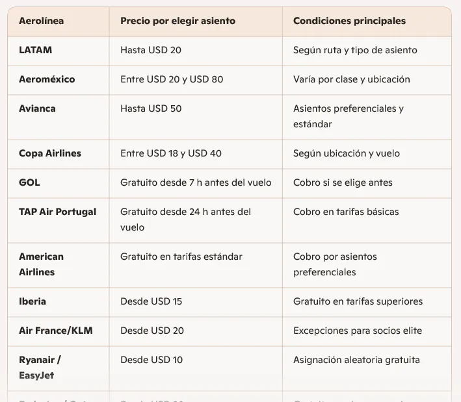Select the Entre USD 20 y USD 80 price
This screenshot has height=402, width=461.
[x=172, y=79]
